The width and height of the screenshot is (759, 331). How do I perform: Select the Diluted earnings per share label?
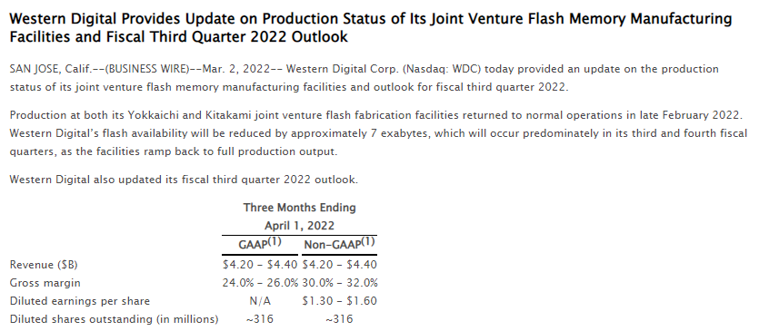(x=80, y=301)
